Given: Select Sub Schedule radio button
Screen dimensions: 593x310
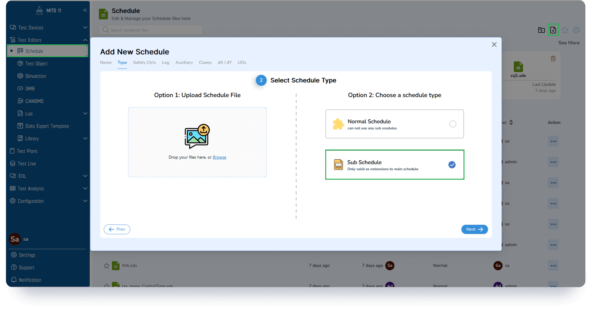Looking at the screenshot, I should [452, 165].
